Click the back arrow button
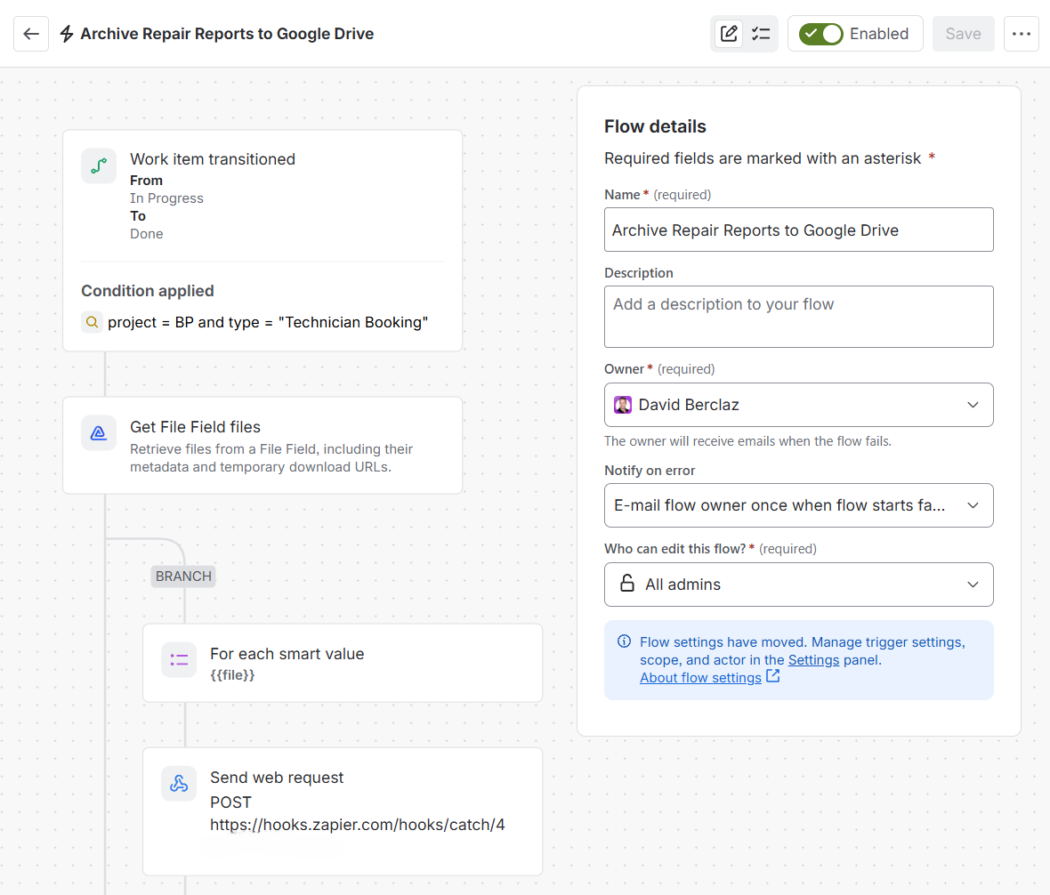The width and height of the screenshot is (1050, 895). 31,34
